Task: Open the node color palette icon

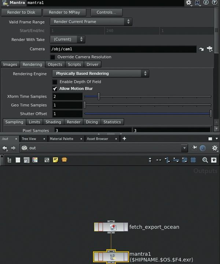Action: coord(35,160)
